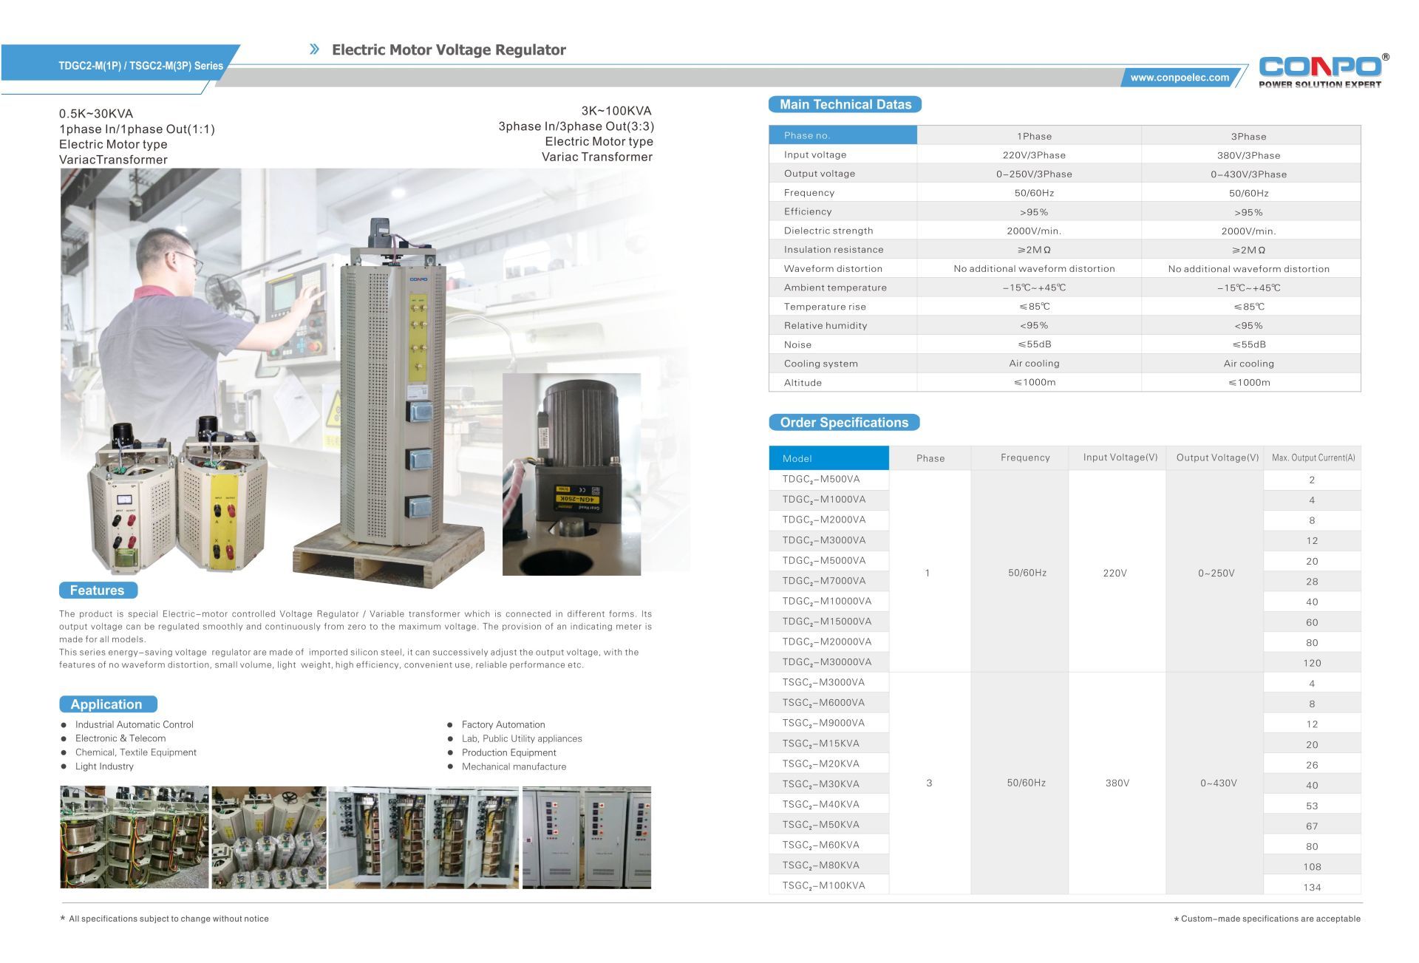Click the 120 max current value

[x=1312, y=663]
